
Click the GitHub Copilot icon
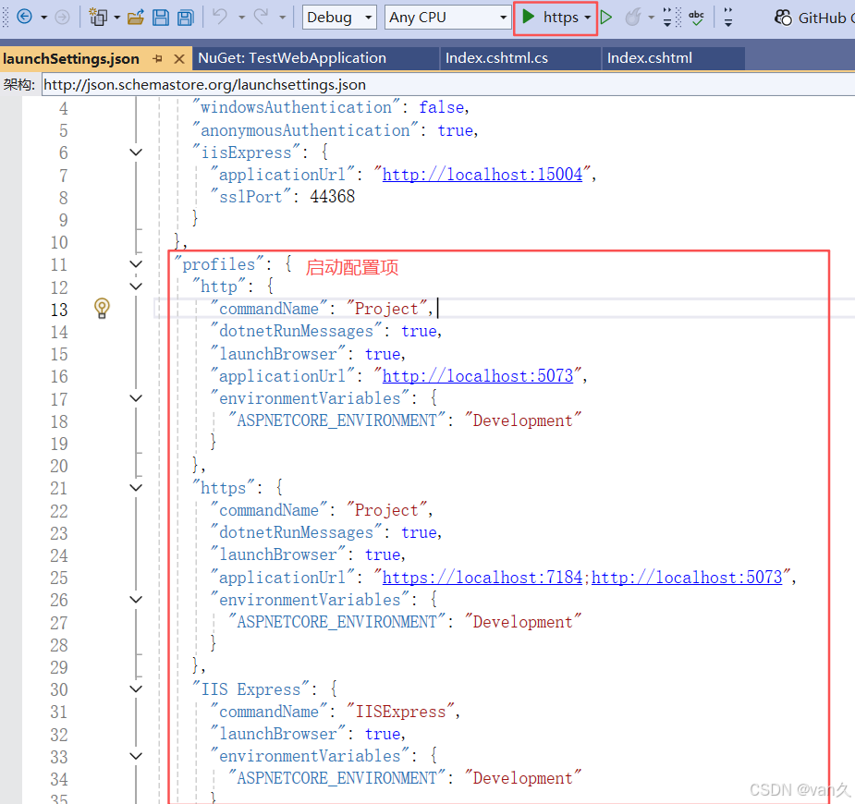pyautogui.click(x=783, y=18)
